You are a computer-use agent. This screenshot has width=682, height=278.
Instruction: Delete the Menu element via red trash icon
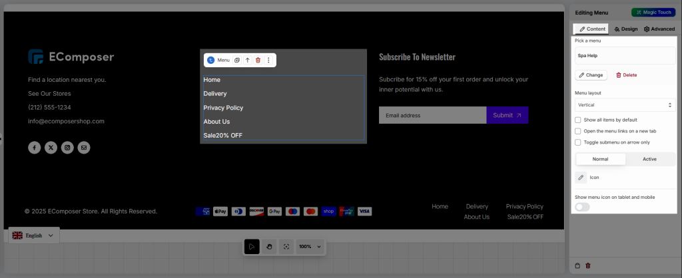(258, 60)
